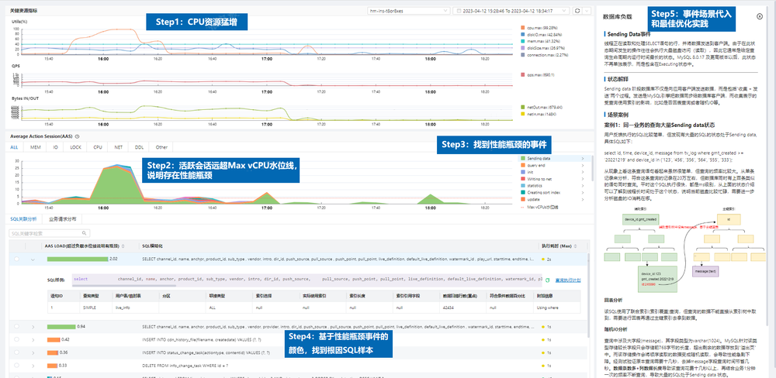
Task: Open the date range picker dropdown
Action: click(512, 10)
